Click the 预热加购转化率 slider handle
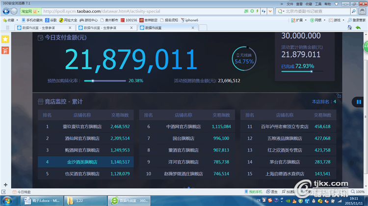 pyautogui.click(x=93, y=81)
